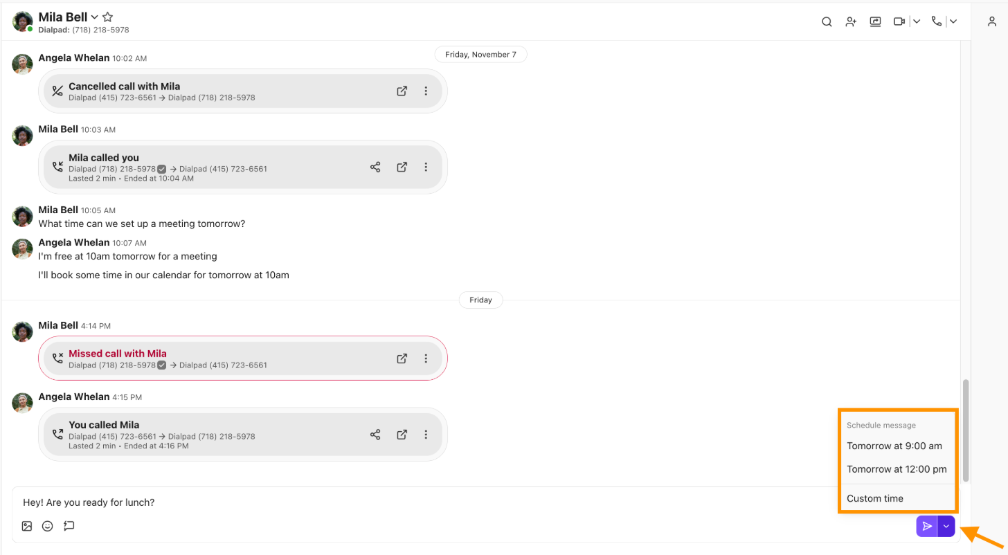
Task: Expand phone call options chevron
Action: pyautogui.click(x=953, y=21)
